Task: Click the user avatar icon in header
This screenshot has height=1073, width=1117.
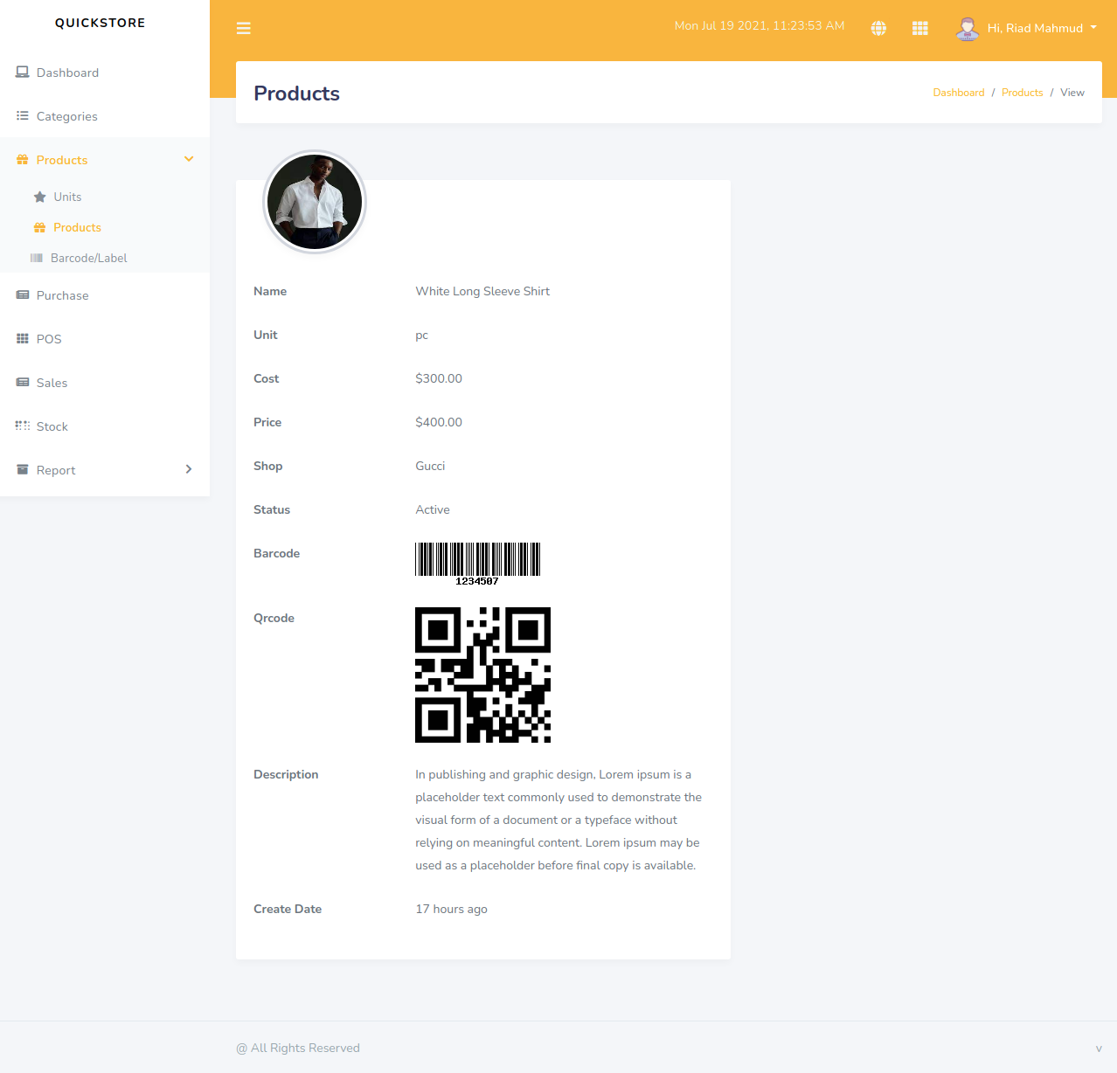Action: pyautogui.click(x=967, y=29)
